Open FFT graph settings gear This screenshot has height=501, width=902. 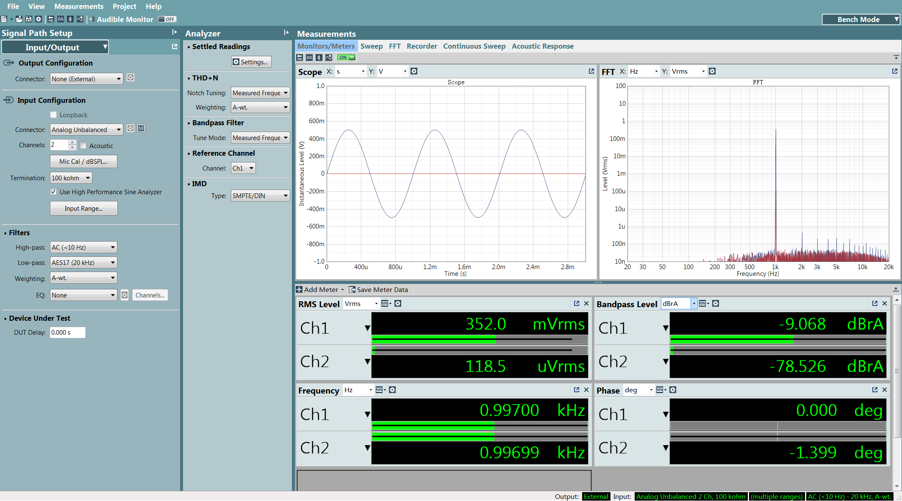click(x=712, y=71)
